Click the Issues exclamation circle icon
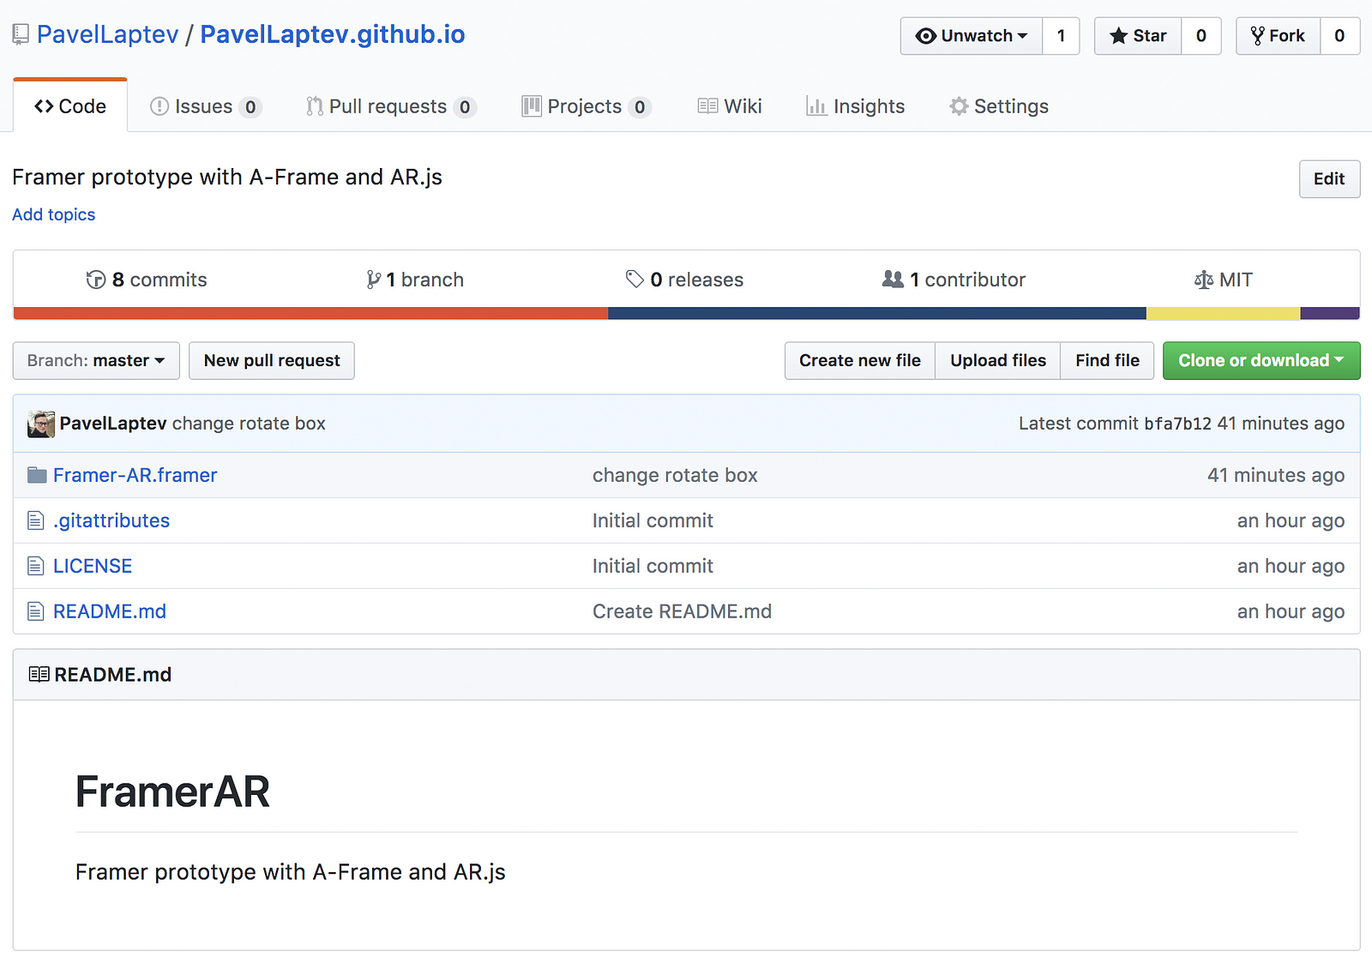1372x963 pixels. click(159, 106)
